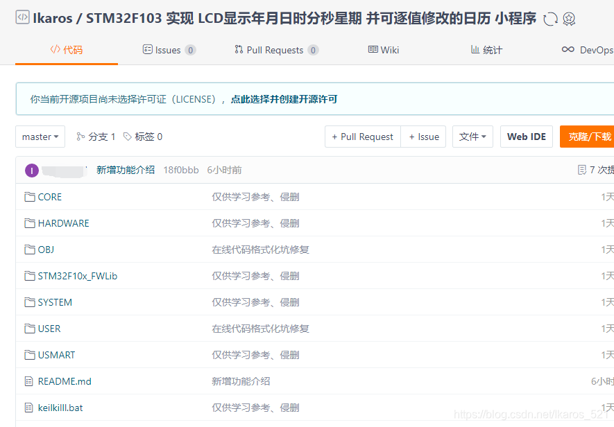Open the 统计 statistics tab
Screen dimensions: 614x427
[x=486, y=50]
